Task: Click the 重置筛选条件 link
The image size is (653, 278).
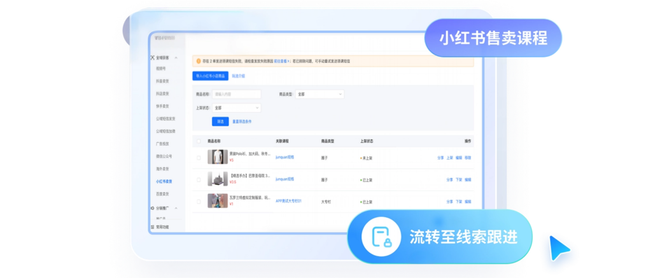Action: tap(242, 122)
